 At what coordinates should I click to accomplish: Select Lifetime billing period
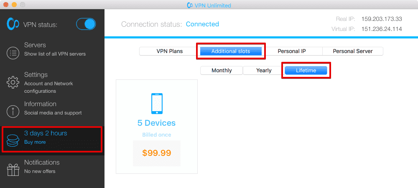click(306, 71)
